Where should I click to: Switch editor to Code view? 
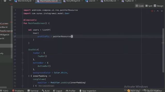[139, 6]
